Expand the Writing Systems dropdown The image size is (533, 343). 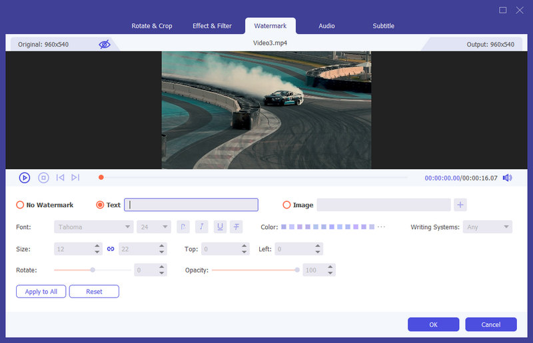[488, 227]
